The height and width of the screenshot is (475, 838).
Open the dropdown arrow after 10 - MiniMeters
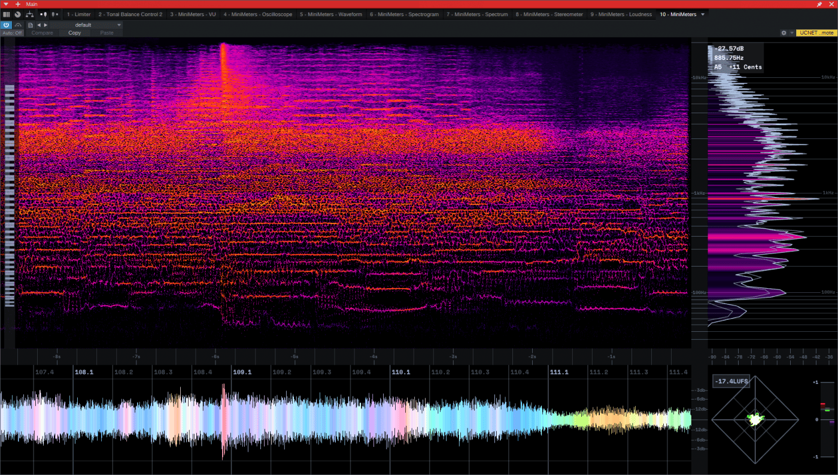(x=703, y=14)
